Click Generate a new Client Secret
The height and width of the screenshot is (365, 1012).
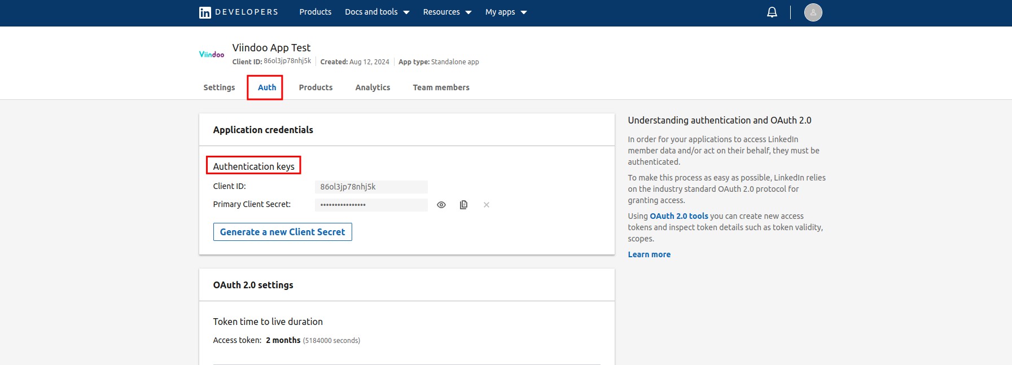282,232
